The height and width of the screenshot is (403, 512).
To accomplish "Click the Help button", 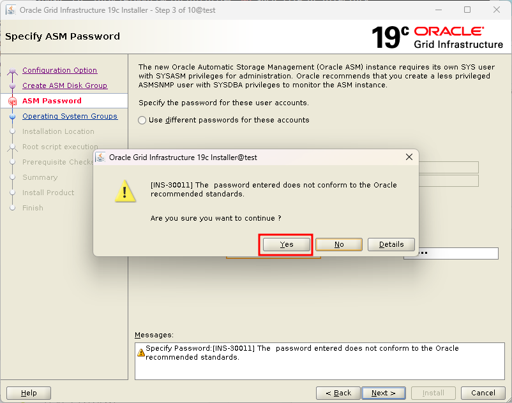I will [x=29, y=393].
